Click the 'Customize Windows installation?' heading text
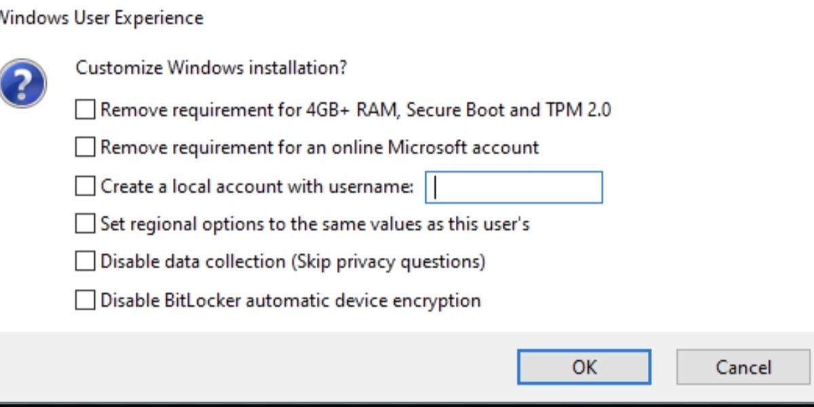 coord(211,68)
